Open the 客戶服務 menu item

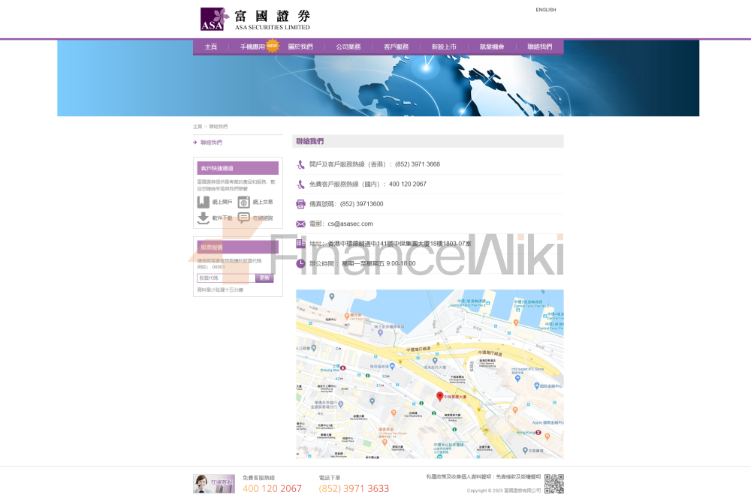(x=396, y=47)
